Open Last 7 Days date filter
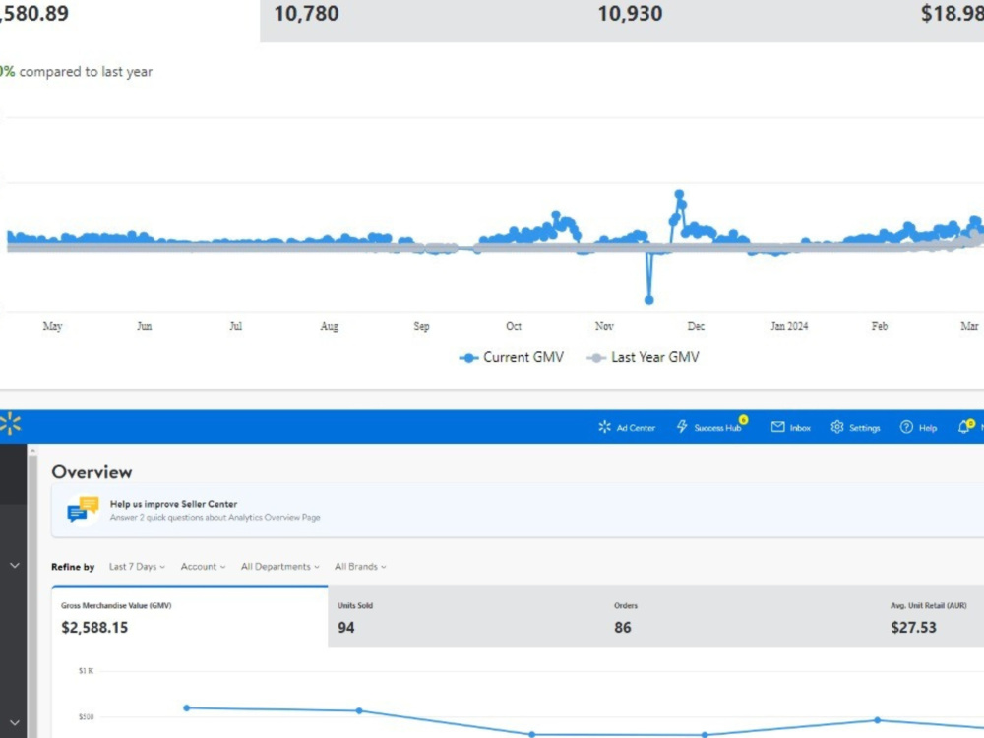The image size is (984, 738). (137, 566)
